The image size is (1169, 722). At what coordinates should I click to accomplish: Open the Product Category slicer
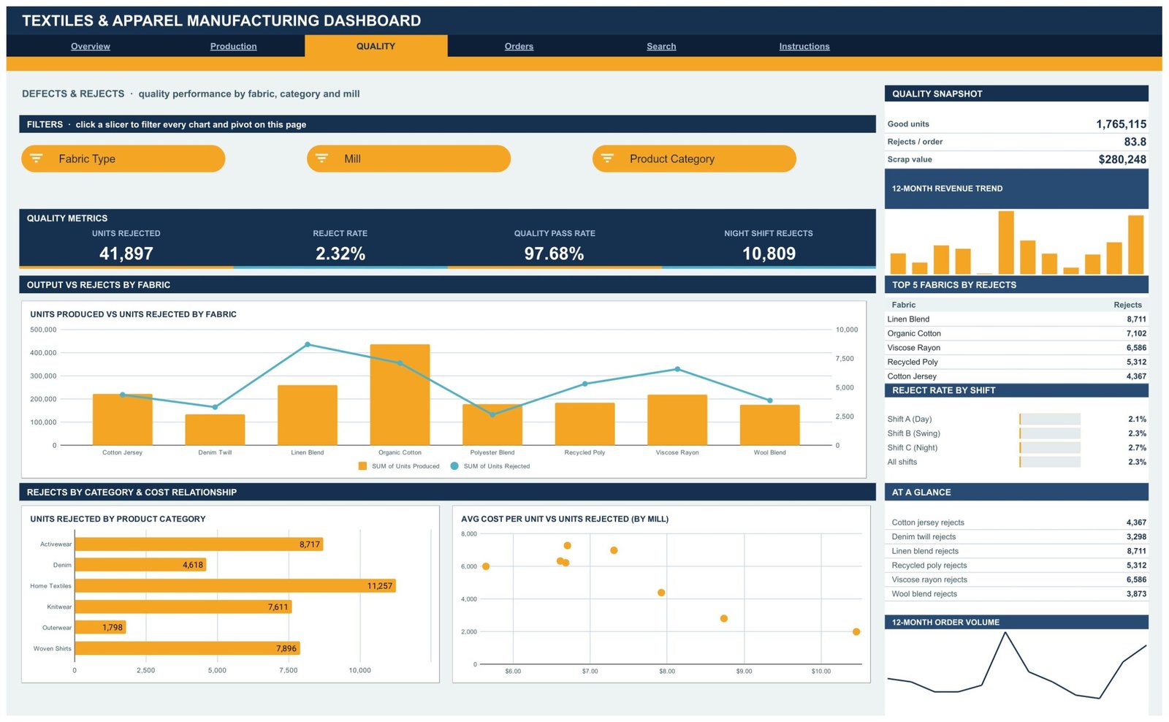pyautogui.click(x=694, y=159)
